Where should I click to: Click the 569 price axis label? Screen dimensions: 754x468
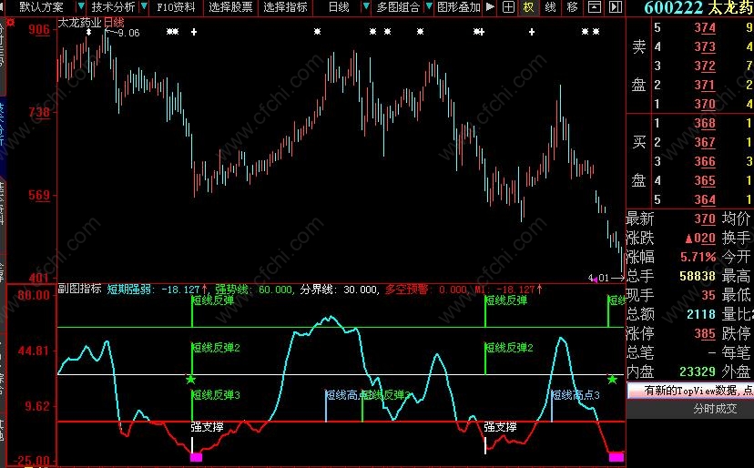point(39,195)
